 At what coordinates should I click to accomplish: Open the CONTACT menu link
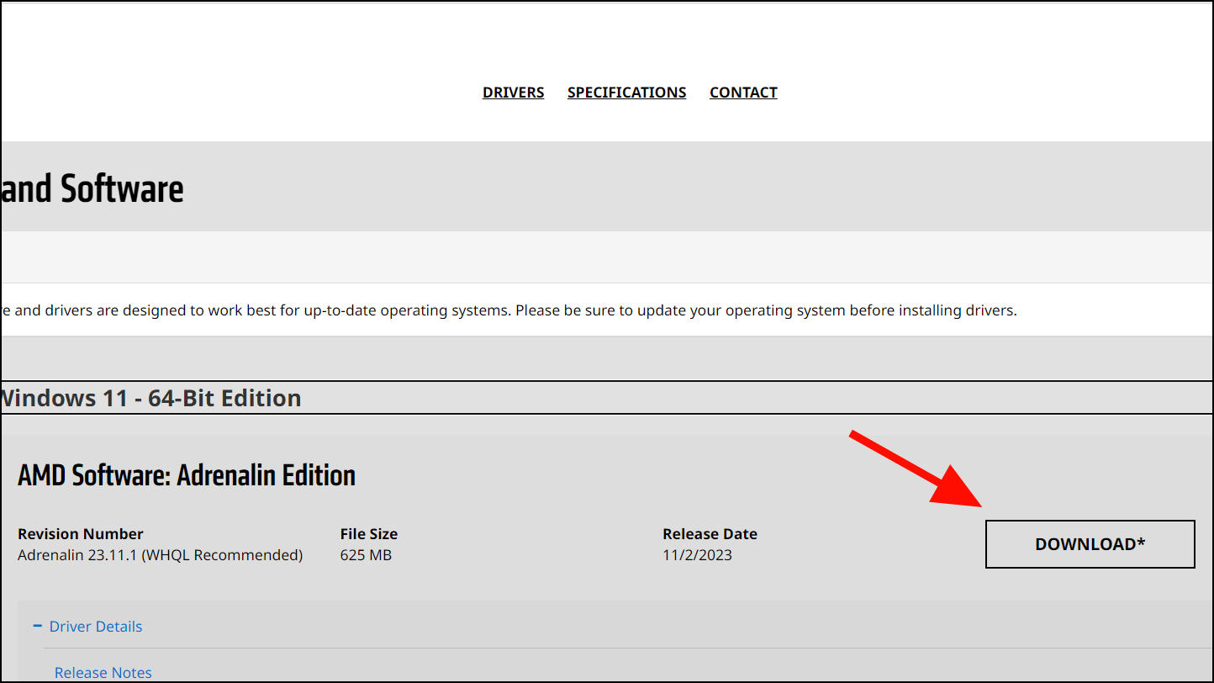tap(743, 93)
